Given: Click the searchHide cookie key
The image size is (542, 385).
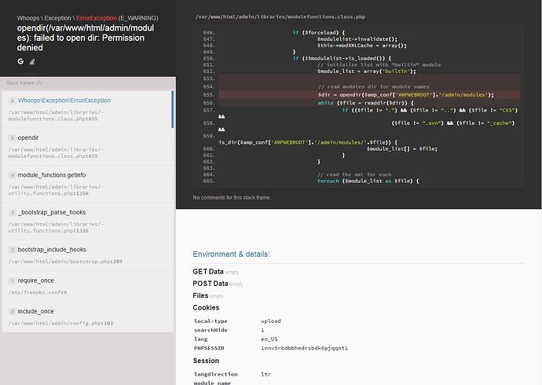Looking at the screenshot, I should pyautogui.click(x=211, y=330).
